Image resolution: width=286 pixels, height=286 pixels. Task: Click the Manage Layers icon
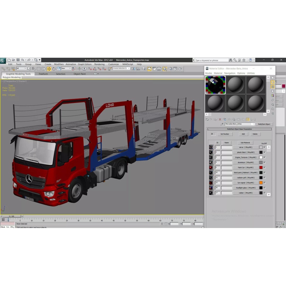pyautogui.click(x=144, y=69)
